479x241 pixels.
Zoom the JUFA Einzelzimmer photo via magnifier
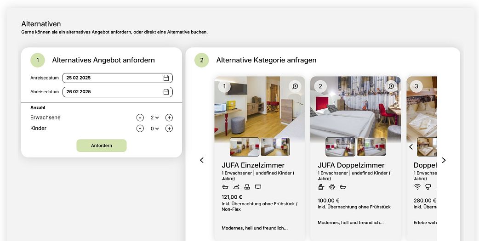coord(295,86)
